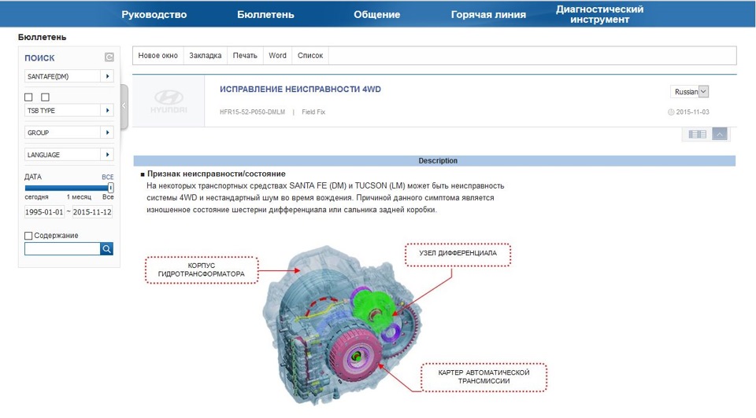The width and height of the screenshot is (756, 418).
Task: Click Новое окно button
Action: tap(158, 55)
